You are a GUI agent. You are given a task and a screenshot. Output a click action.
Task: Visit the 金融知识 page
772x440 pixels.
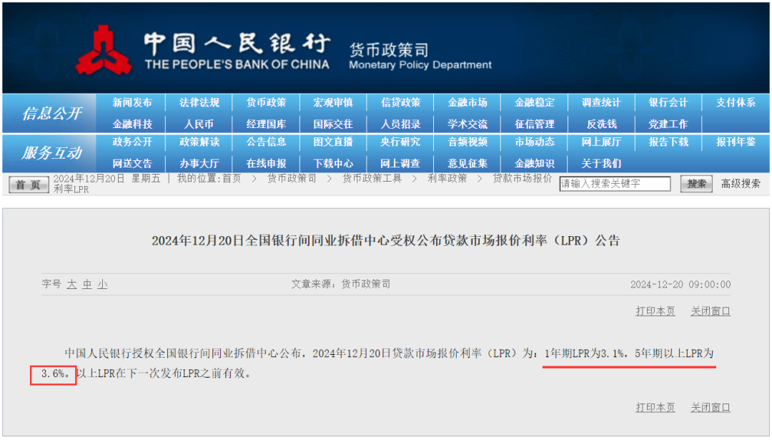tap(534, 164)
